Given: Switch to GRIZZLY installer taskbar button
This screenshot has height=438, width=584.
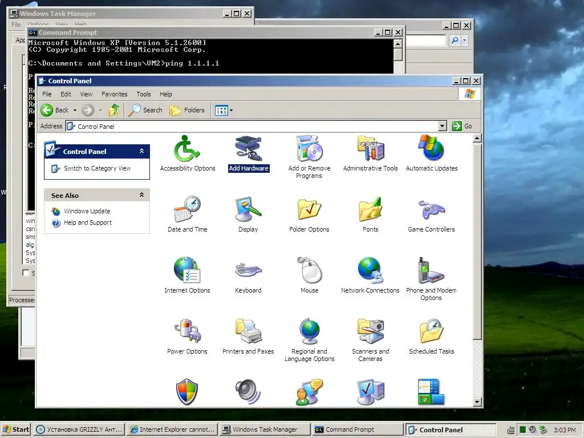Looking at the screenshot, I should (x=79, y=429).
